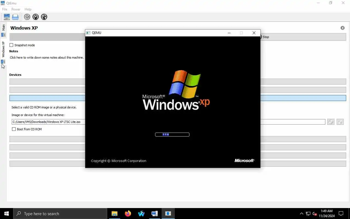Click the taskbar search box
This screenshot has width=350, height=219.
tap(60, 214)
